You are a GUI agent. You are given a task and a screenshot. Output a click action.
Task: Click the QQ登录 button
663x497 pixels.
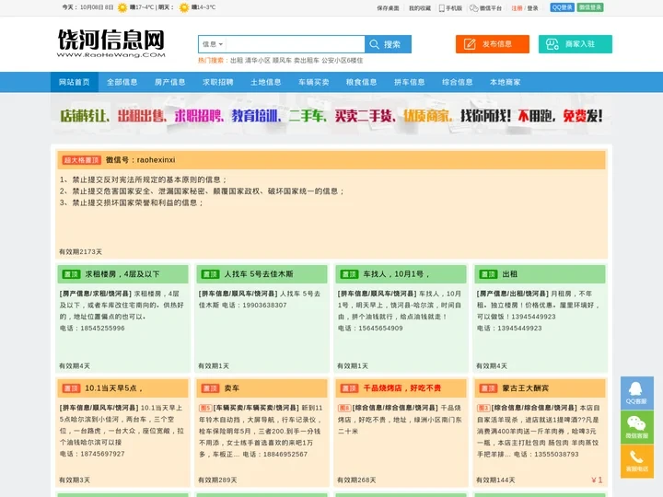(x=562, y=7)
